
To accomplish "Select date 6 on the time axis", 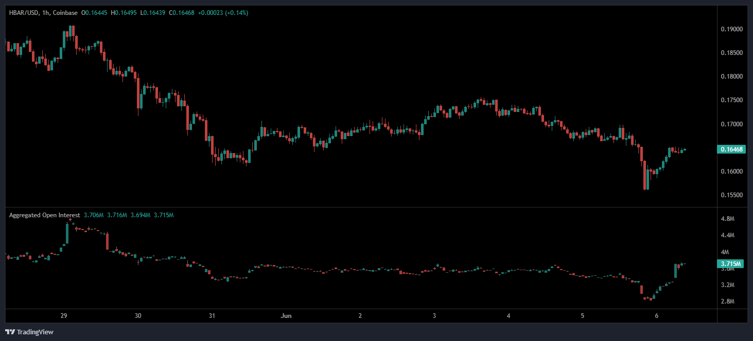I will [x=656, y=316].
